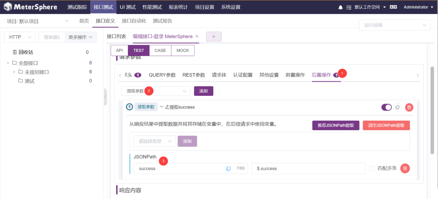Switch to the QUERY参数 tab
438x199 pixels.
[162, 75]
